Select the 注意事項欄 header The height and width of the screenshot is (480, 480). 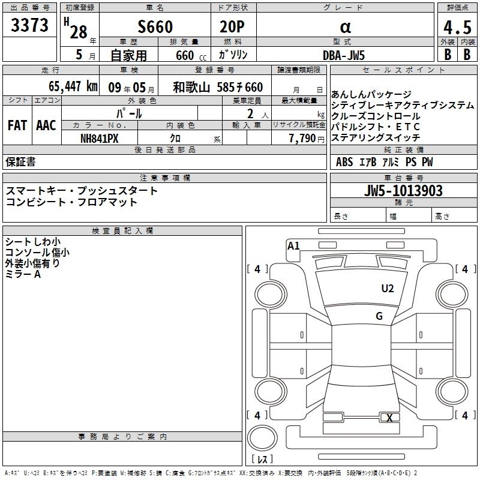coord(164,178)
